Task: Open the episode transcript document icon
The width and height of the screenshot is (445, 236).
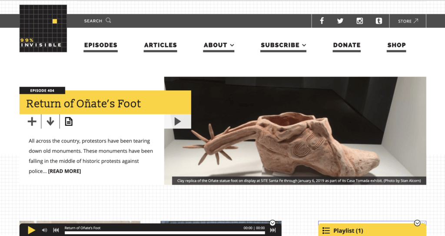Action: (69, 122)
